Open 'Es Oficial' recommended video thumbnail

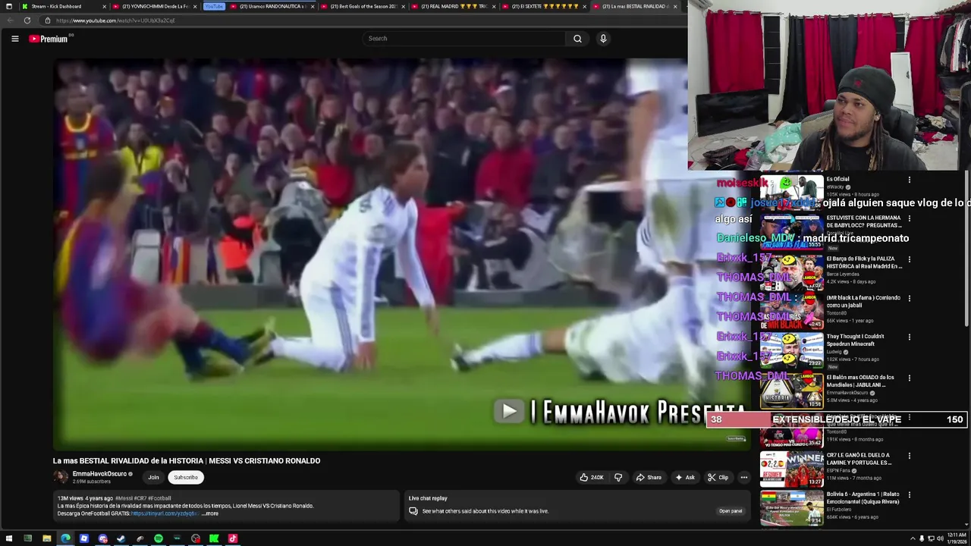tap(791, 193)
